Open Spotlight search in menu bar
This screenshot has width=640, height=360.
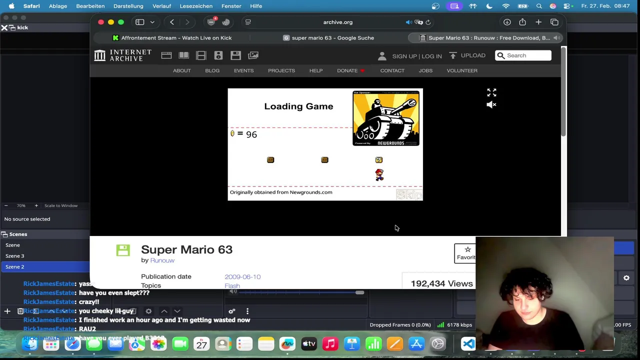click(539, 6)
